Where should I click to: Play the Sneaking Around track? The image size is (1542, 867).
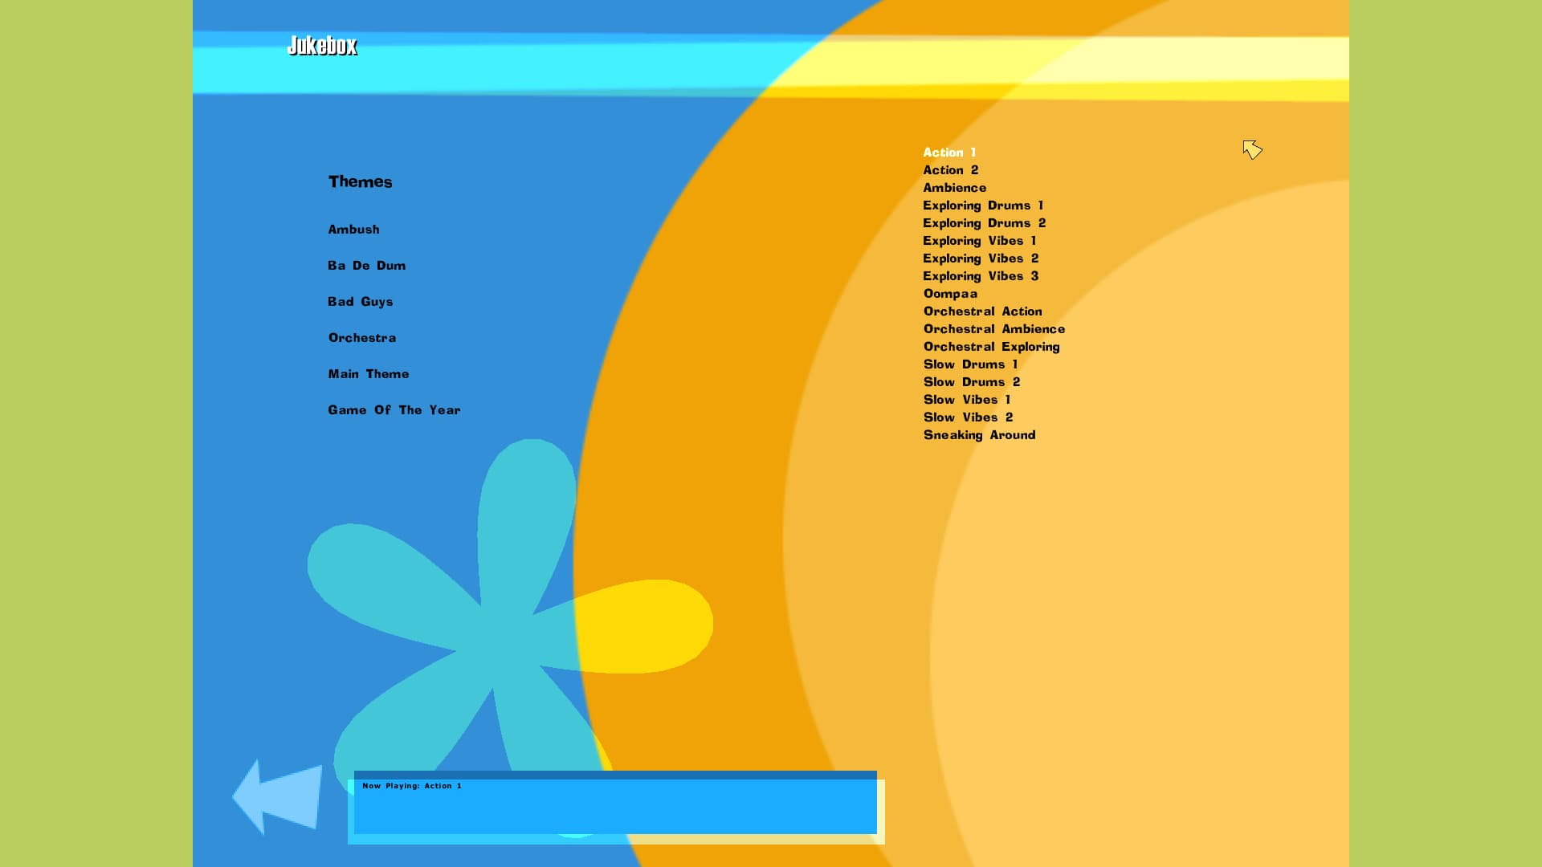979,435
